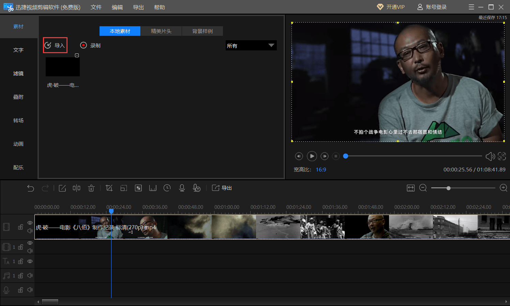The image size is (510, 306).
Task: Open the 滤镜 sidebar panel
Action: point(18,74)
